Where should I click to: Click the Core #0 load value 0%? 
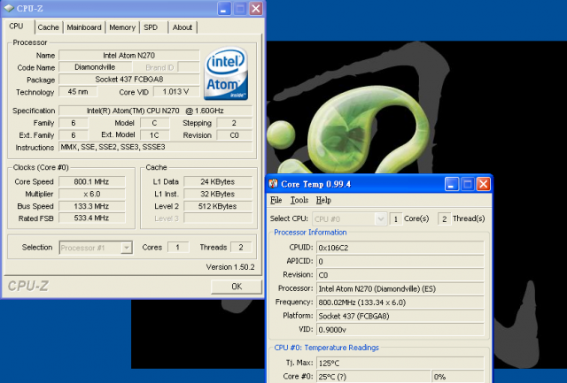coord(458,377)
